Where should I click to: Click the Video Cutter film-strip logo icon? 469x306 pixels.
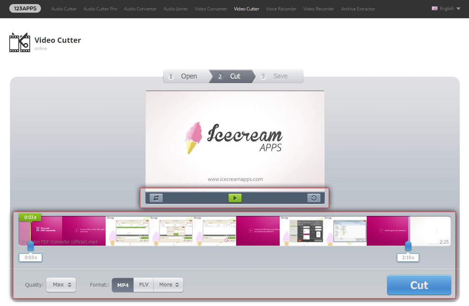coord(19,42)
